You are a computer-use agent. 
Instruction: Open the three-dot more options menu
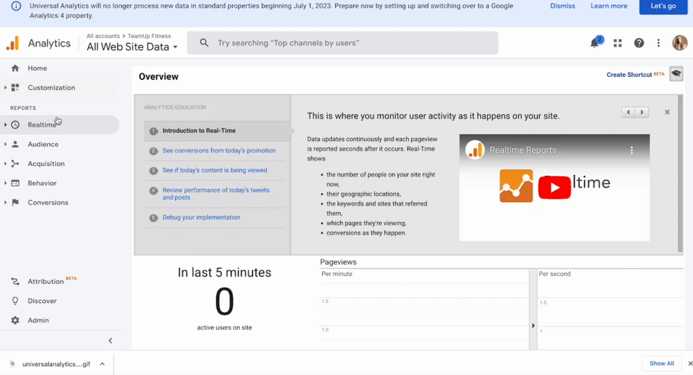click(x=658, y=43)
